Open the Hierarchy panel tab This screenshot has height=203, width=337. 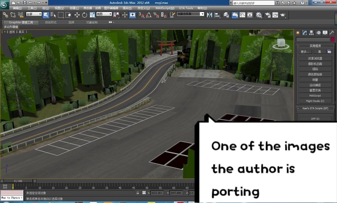click(x=311, y=33)
